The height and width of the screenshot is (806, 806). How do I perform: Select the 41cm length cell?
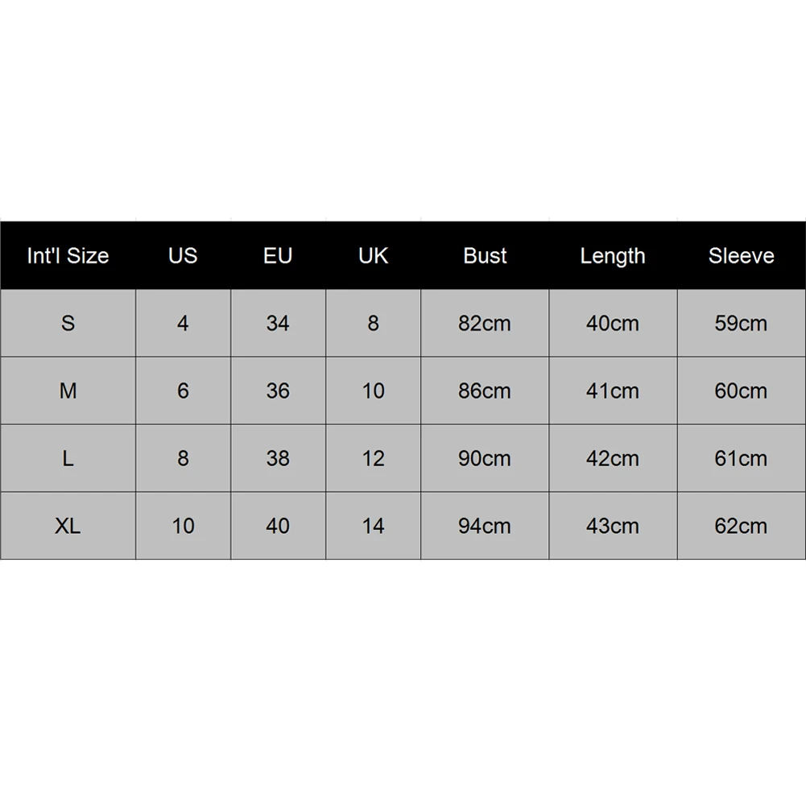point(613,391)
